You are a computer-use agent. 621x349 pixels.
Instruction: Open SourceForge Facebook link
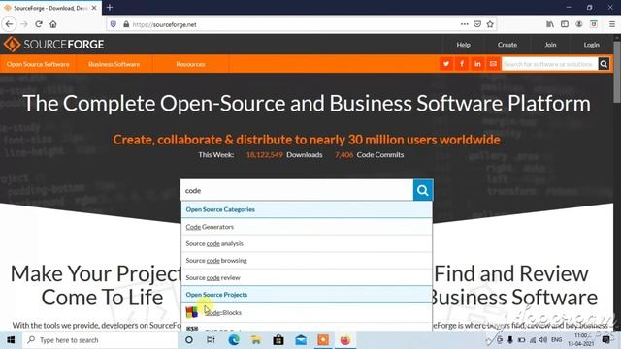462,64
